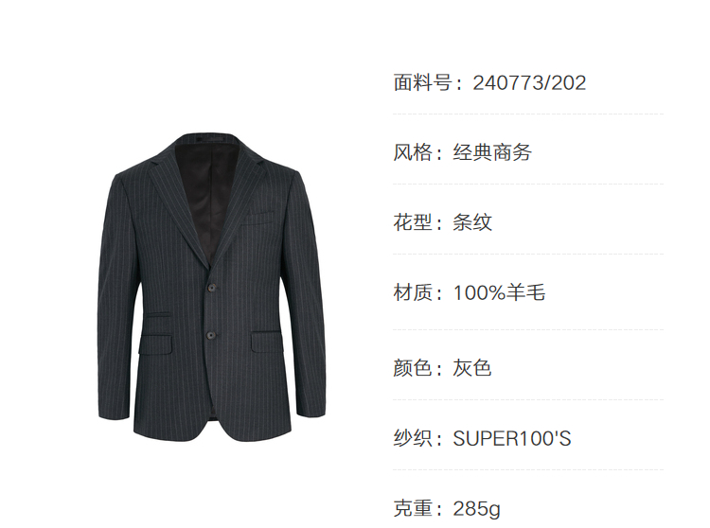The width and height of the screenshot is (710, 528).
Task: Click the pattern value 条纹
Action: pos(472,222)
